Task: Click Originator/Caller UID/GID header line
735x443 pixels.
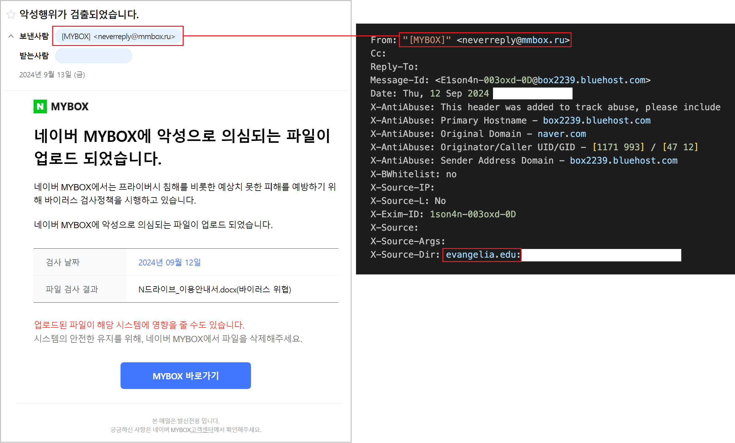Action: click(x=534, y=147)
